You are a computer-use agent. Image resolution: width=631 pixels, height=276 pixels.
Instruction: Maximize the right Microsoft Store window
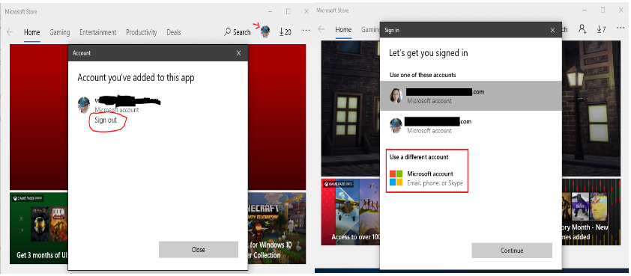(603, 10)
